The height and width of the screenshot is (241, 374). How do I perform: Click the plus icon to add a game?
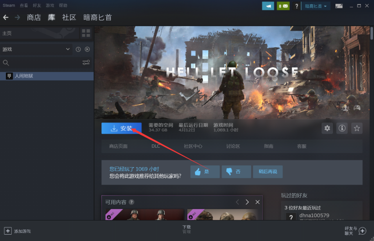click(8, 231)
